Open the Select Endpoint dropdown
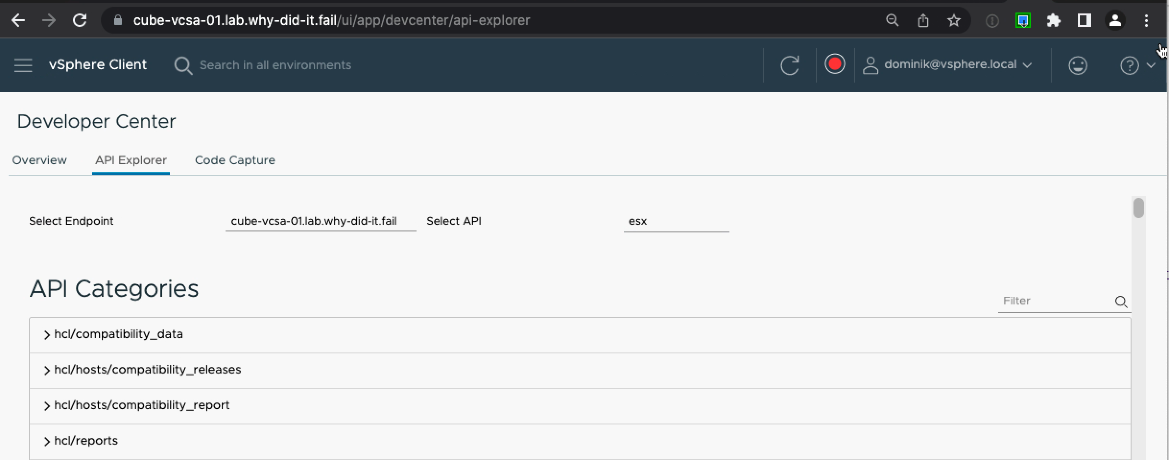Image resolution: width=1169 pixels, height=460 pixels. coord(320,221)
